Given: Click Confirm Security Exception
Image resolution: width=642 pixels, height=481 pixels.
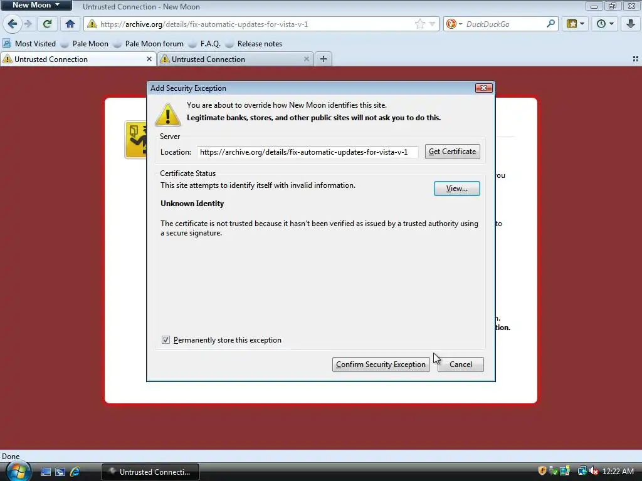Looking at the screenshot, I should click(x=381, y=365).
